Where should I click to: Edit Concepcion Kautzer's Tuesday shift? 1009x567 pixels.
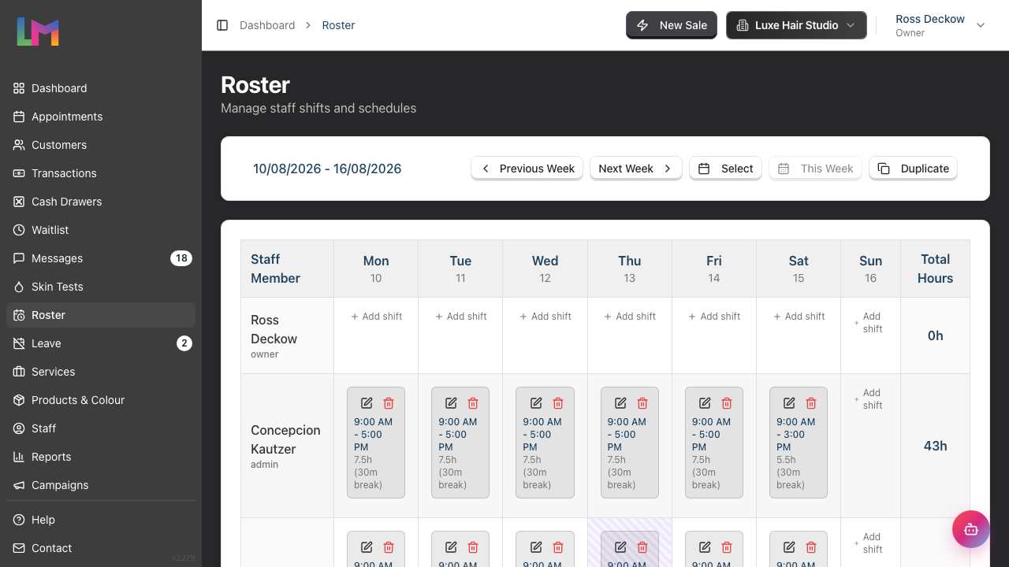(451, 403)
